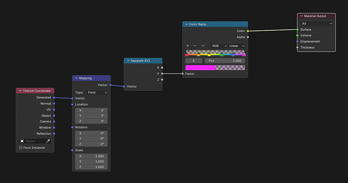Click the Reflection output socket
This screenshot has height=183, width=348.
coord(54,133)
